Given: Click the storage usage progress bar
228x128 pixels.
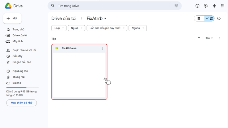Looking at the screenshot, I should 23,88.
